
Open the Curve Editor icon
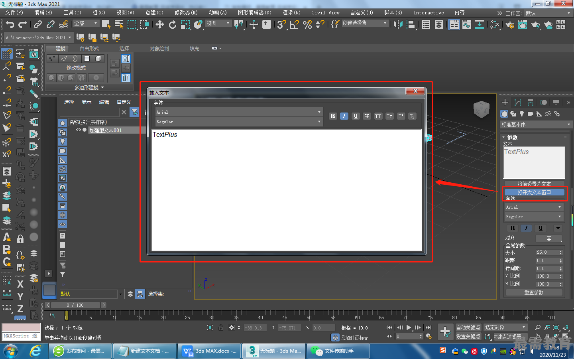pyautogui.click(x=467, y=25)
